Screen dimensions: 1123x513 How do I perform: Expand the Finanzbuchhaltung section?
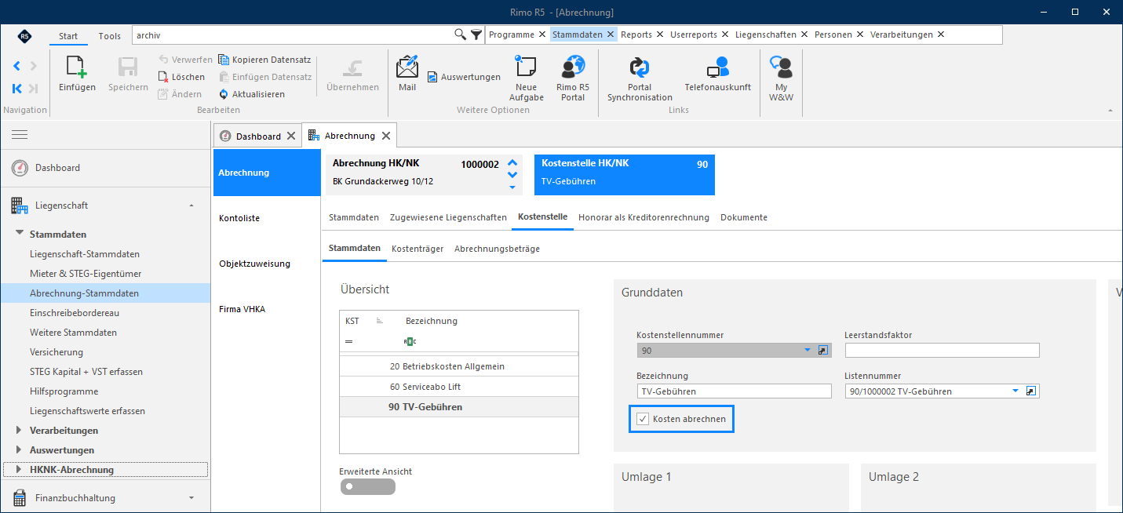tap(191, 498)
